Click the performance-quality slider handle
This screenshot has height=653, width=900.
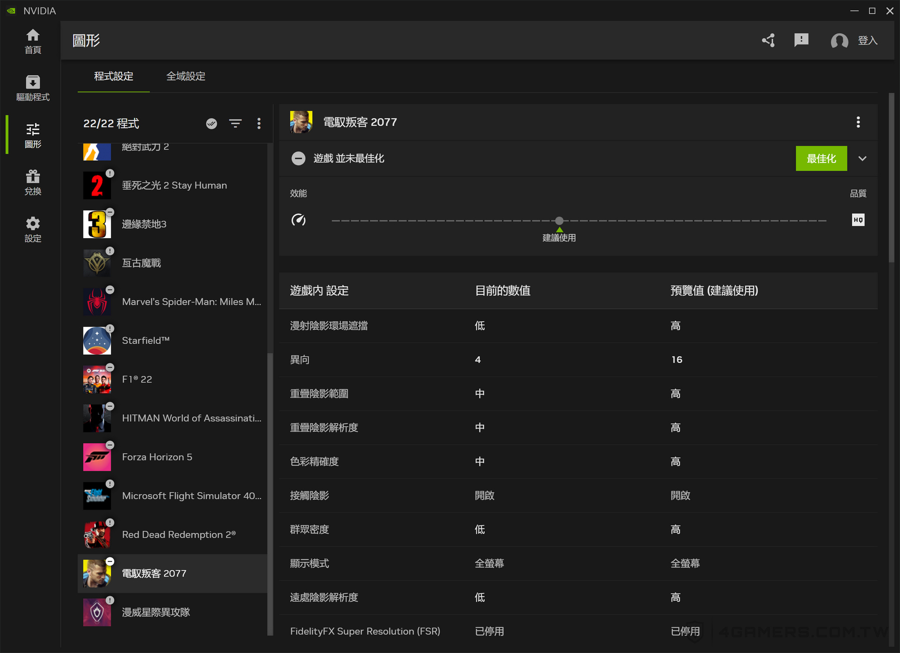pyautogui.click(x=559, y=220)
